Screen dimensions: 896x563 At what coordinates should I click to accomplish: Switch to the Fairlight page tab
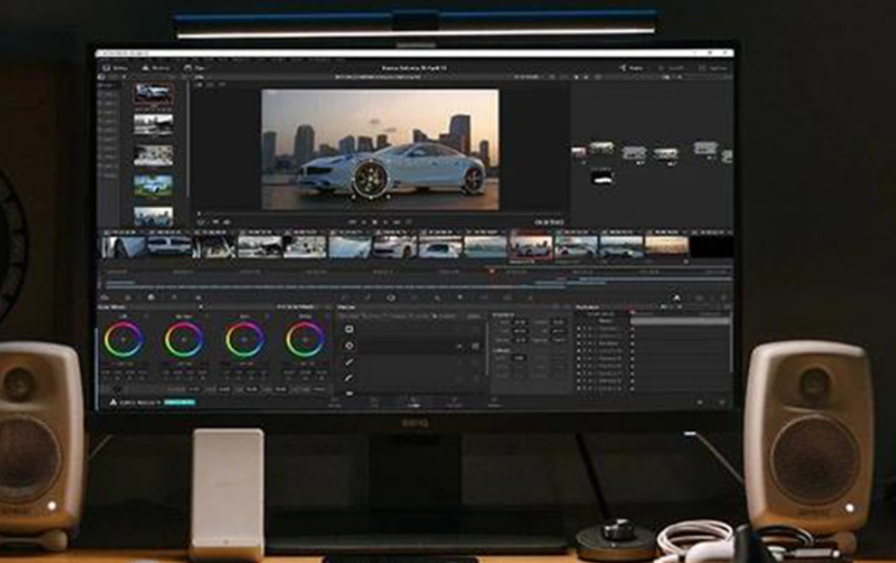pyautogui.click(x=455, y=404)
